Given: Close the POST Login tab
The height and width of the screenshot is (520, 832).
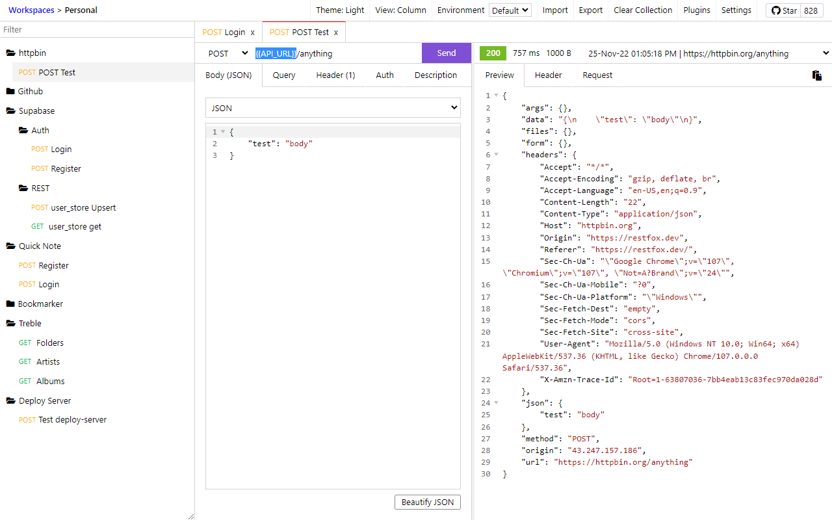Looking at the screenshot, I should tap(253, 32).
